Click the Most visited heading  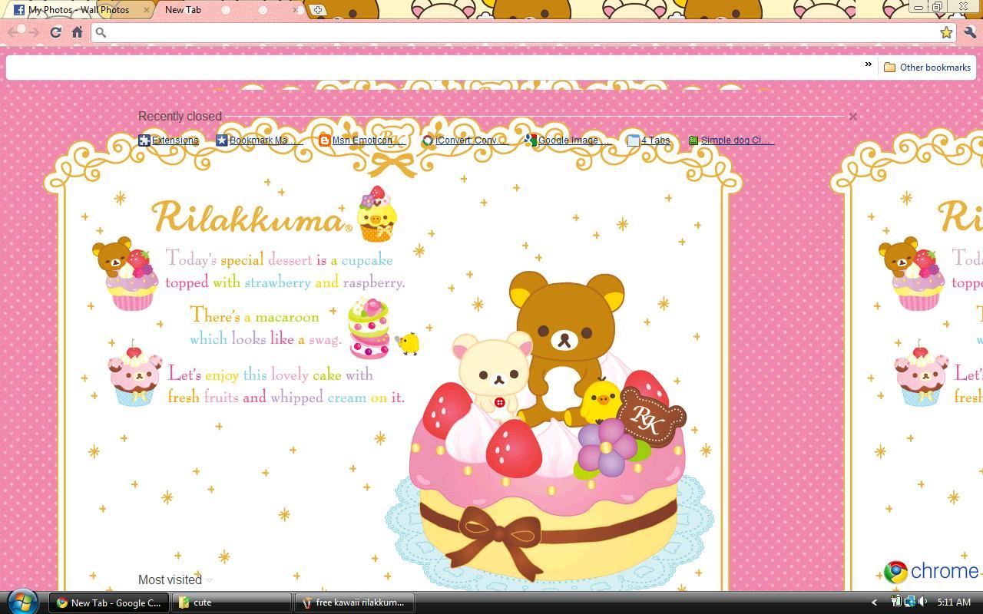[170, 580]
